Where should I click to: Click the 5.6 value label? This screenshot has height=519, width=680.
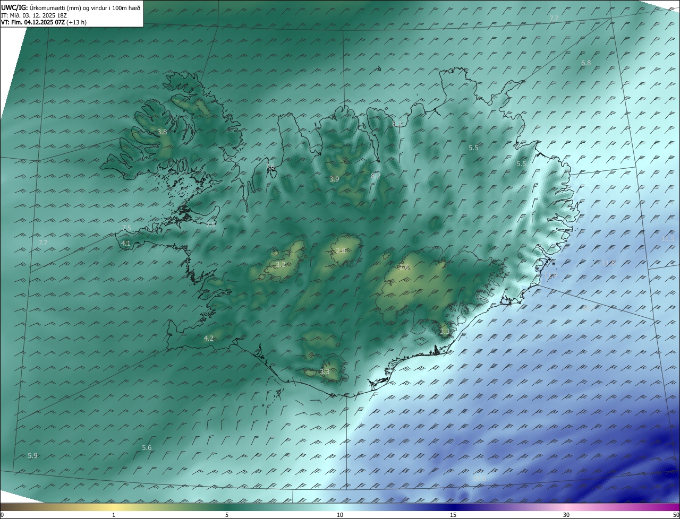pyautogui.click(x=147, y=448)
